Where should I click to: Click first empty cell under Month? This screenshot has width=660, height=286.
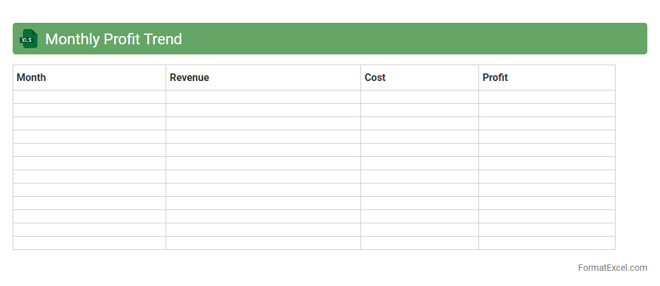tap(89, 97)
